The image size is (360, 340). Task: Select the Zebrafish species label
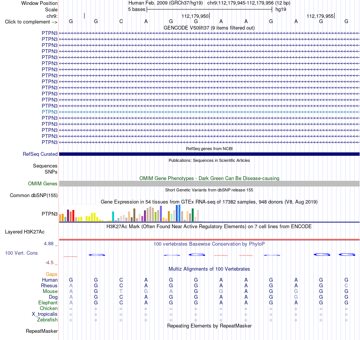pyautogui.click(x=47, y=320)
